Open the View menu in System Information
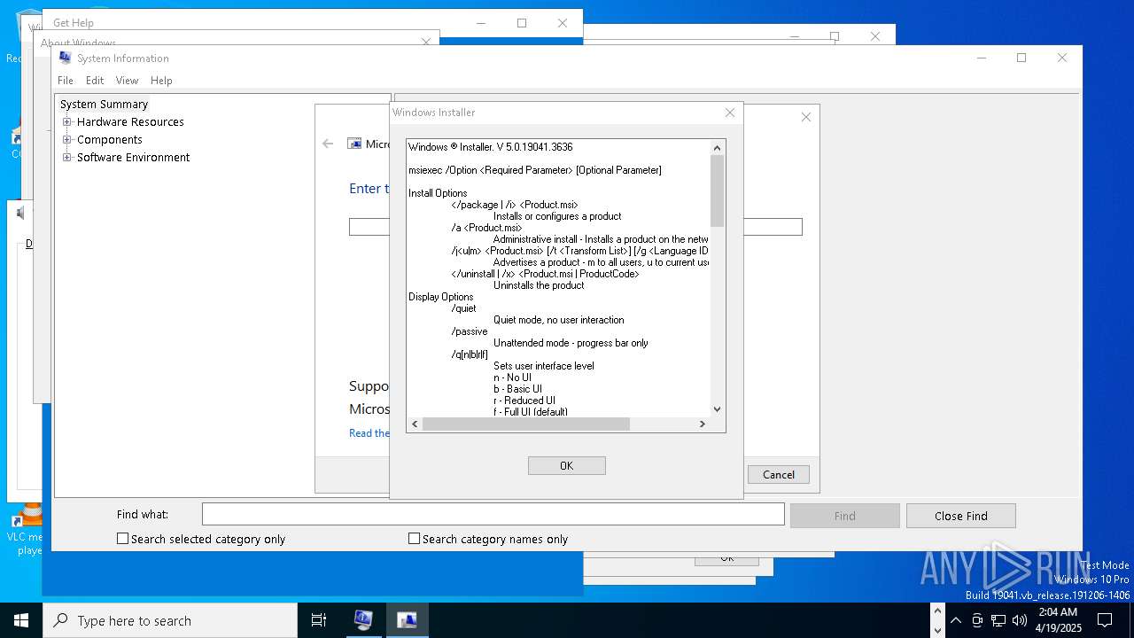Viewport: 1134px width, 638px height. (x=128, y=80)
